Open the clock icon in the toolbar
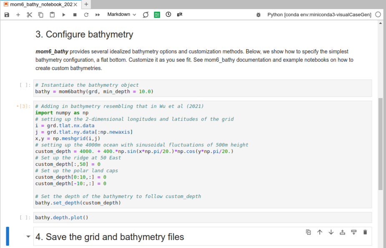The height and width of the screenshot is (248, 386). coord(168,15)
